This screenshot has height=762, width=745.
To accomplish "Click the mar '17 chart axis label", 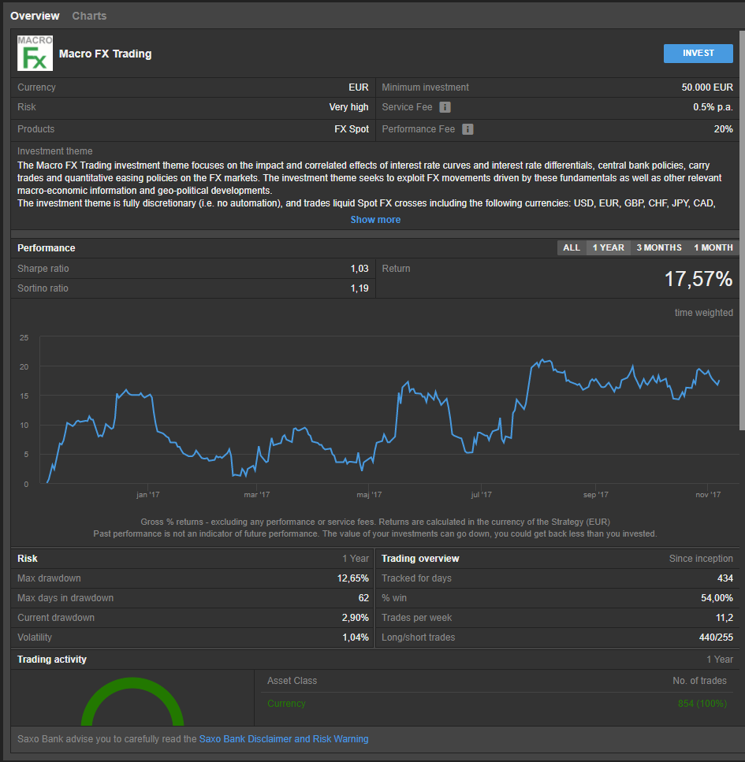I will coord(257,495).
